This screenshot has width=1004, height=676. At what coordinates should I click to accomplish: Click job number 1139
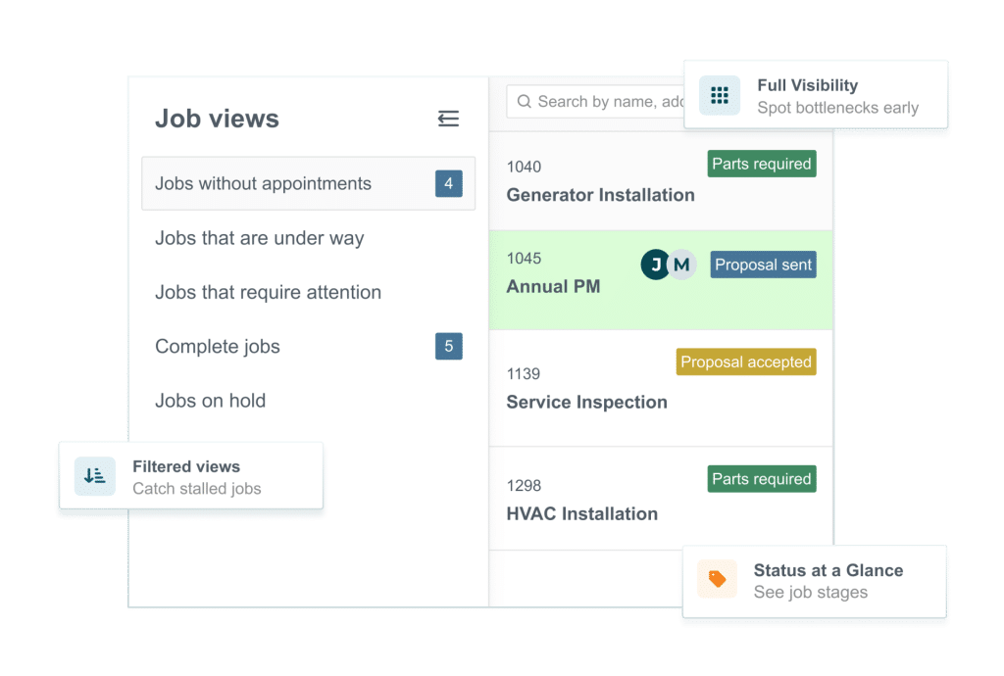tap(524, 374)
